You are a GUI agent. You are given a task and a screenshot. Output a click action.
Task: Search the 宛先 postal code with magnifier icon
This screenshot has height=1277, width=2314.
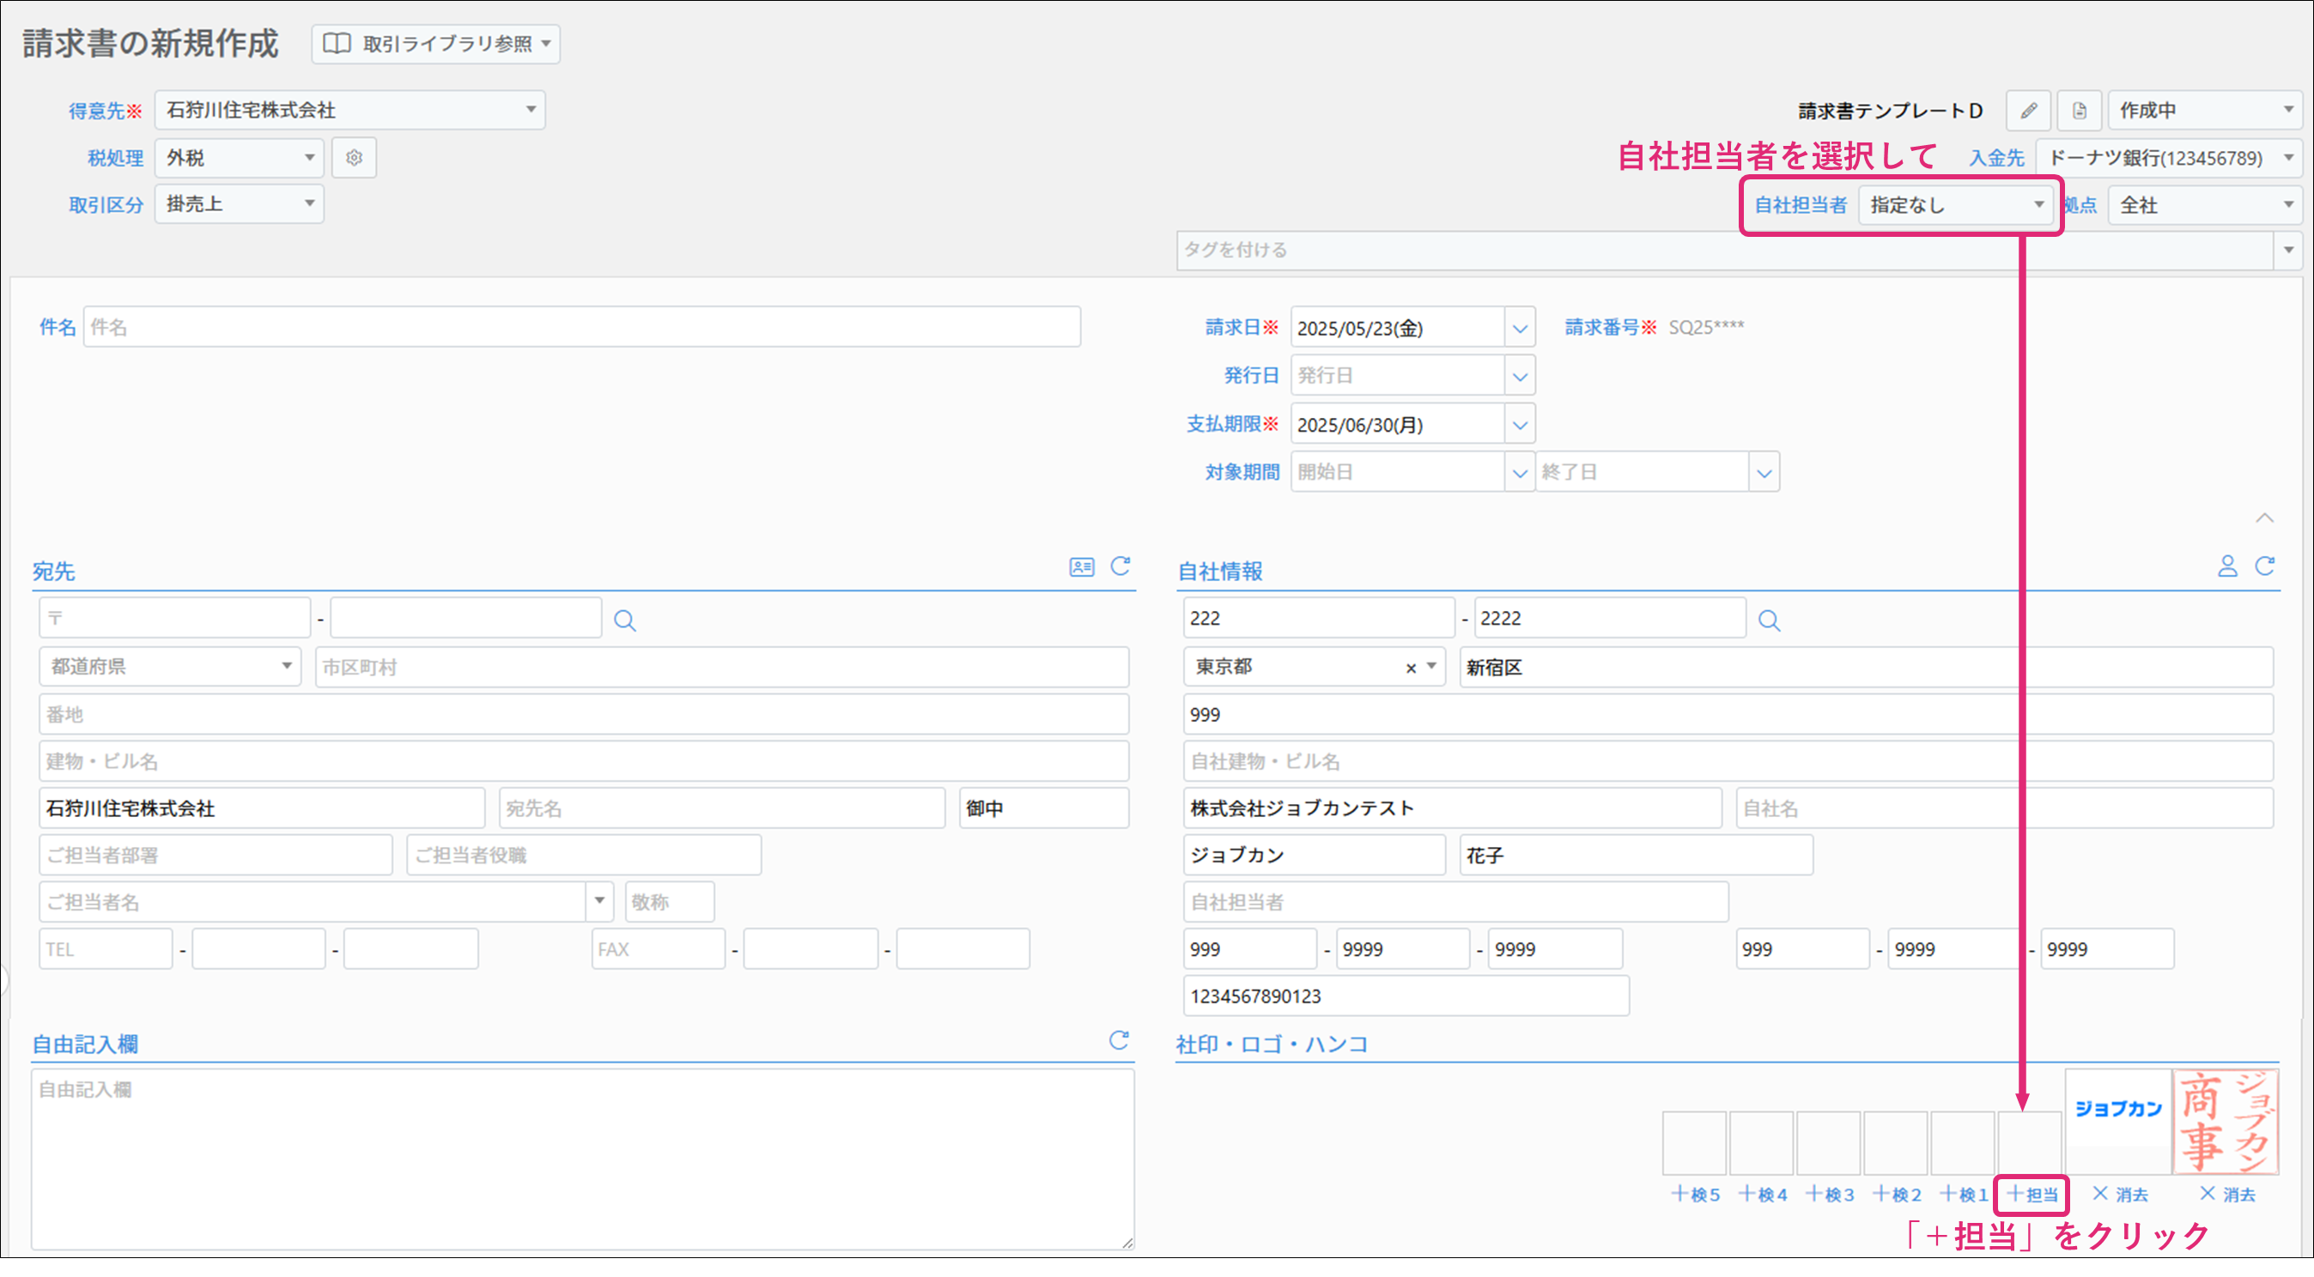(x=624, y=620)
